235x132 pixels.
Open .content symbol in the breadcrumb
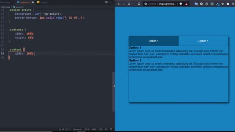(x=18, y=7)
